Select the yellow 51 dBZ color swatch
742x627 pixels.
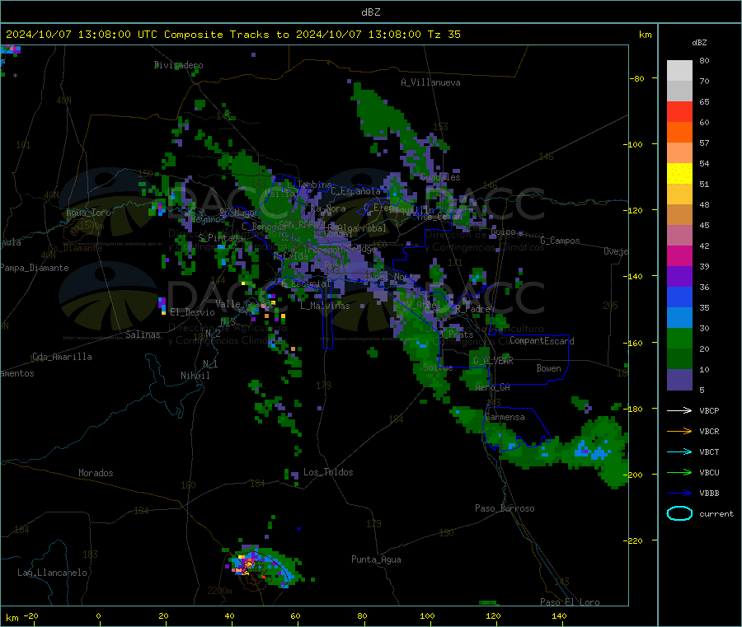pyautogui.click(x=679, y=174)
